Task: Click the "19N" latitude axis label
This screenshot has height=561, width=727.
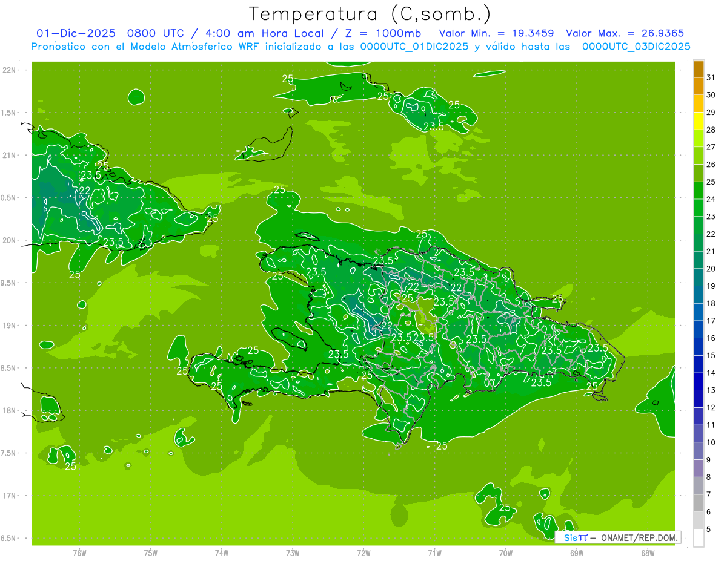Action: 9,326
